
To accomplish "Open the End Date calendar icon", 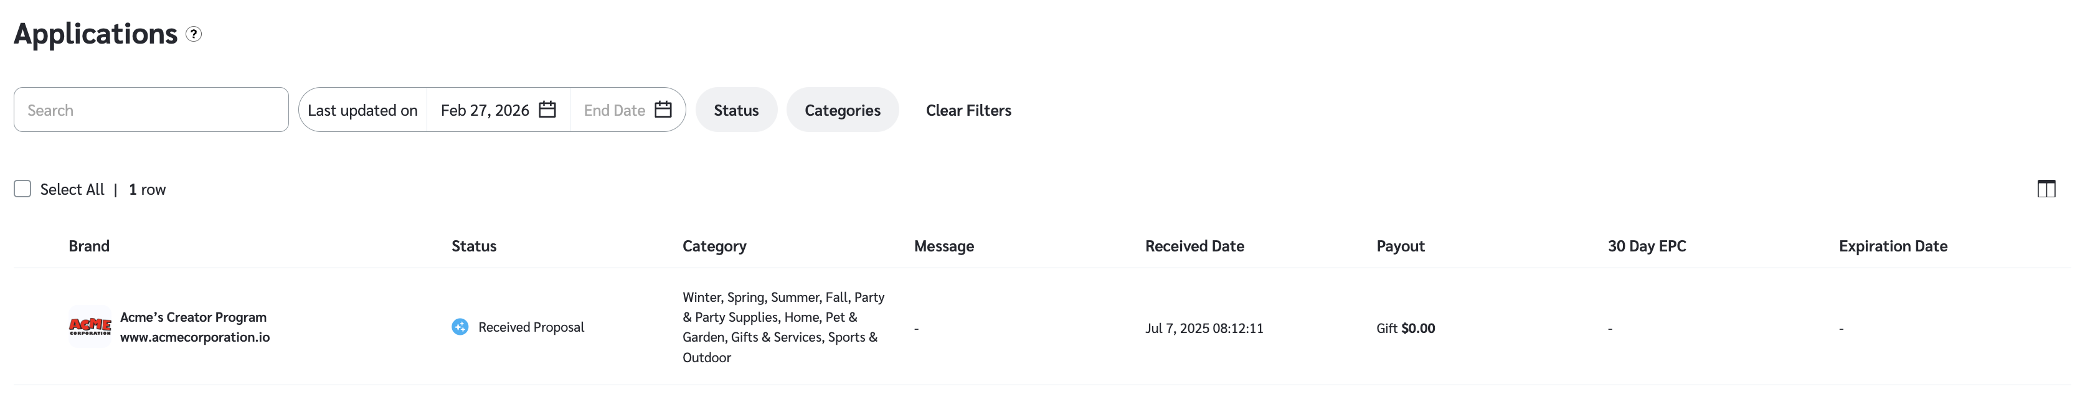I will [663, 110].
